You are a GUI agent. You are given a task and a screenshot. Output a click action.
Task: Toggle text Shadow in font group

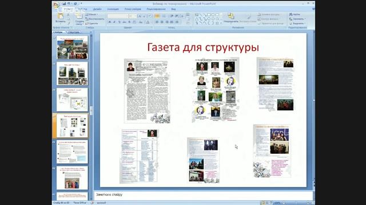[129, 22]
